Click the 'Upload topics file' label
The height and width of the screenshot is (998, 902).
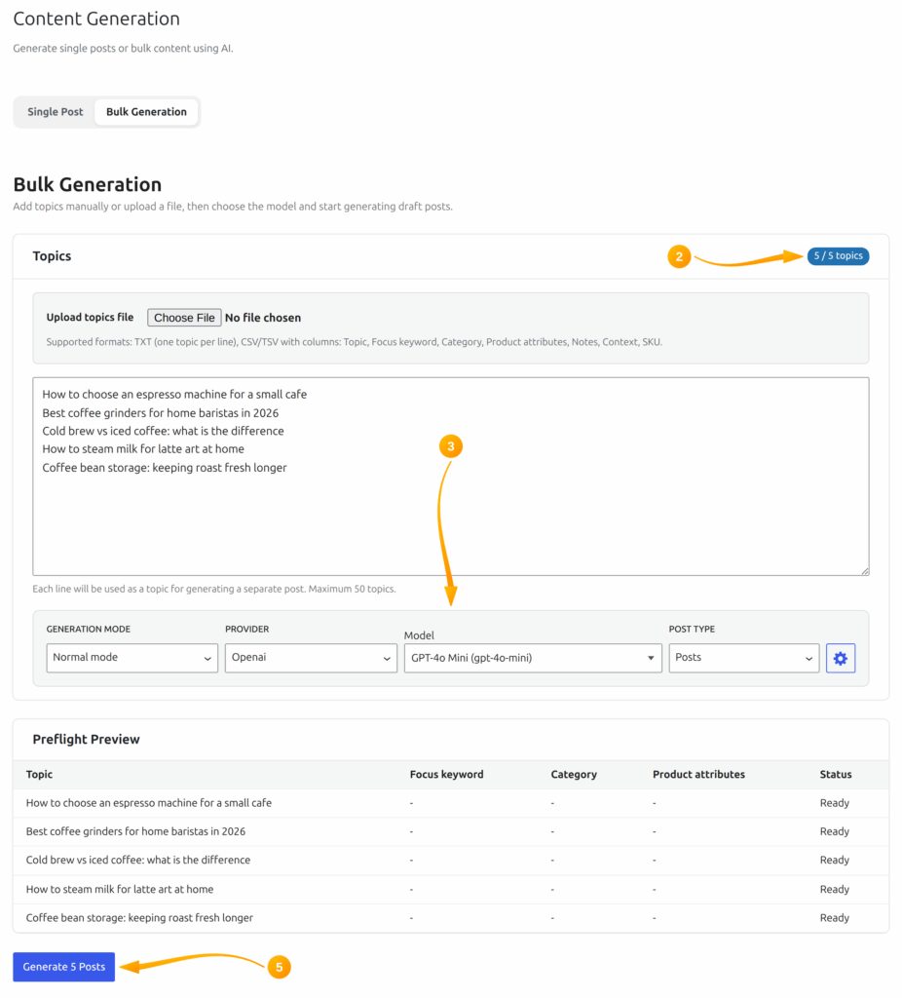click(x=90, y=318)
